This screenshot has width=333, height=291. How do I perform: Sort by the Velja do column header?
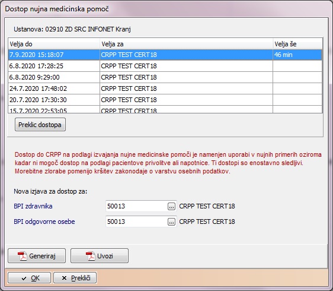coord(54,44)
